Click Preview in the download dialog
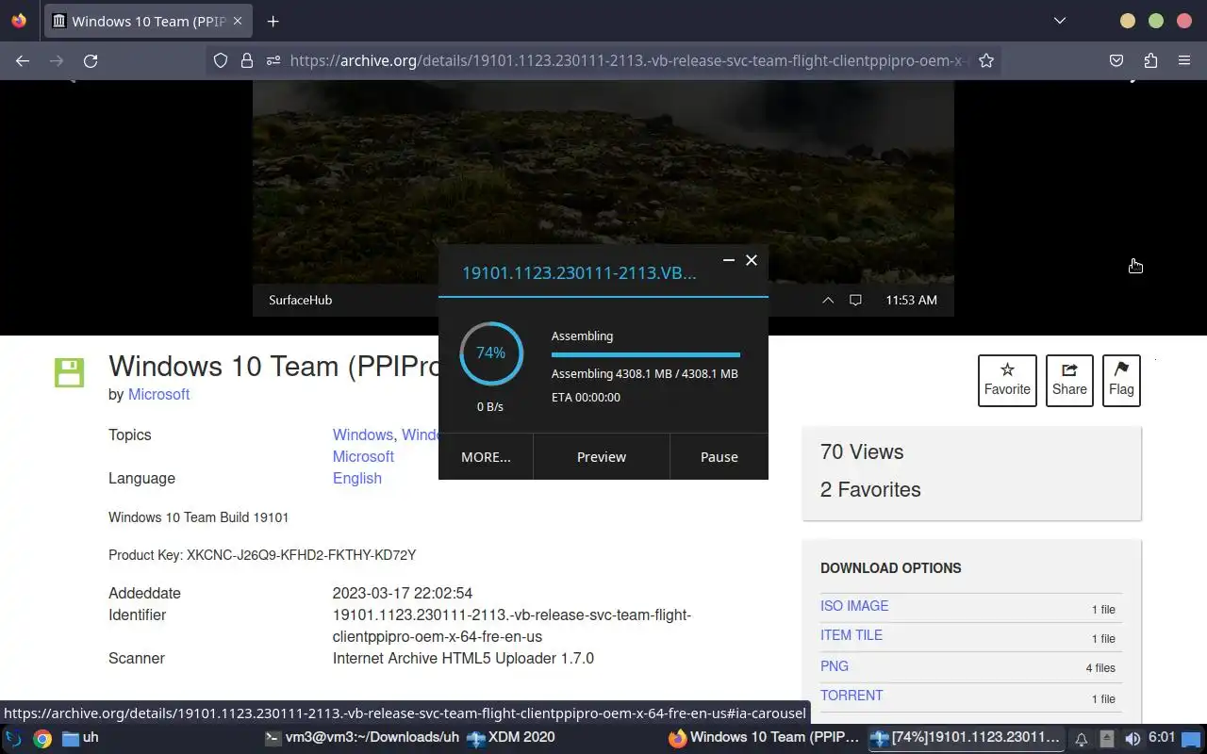 click(602, 456)
